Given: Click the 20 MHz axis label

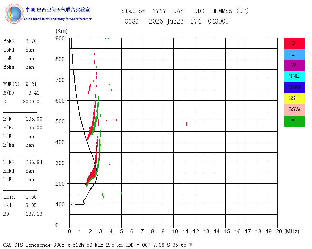Looking at the screenshot, I should point(279,231).
